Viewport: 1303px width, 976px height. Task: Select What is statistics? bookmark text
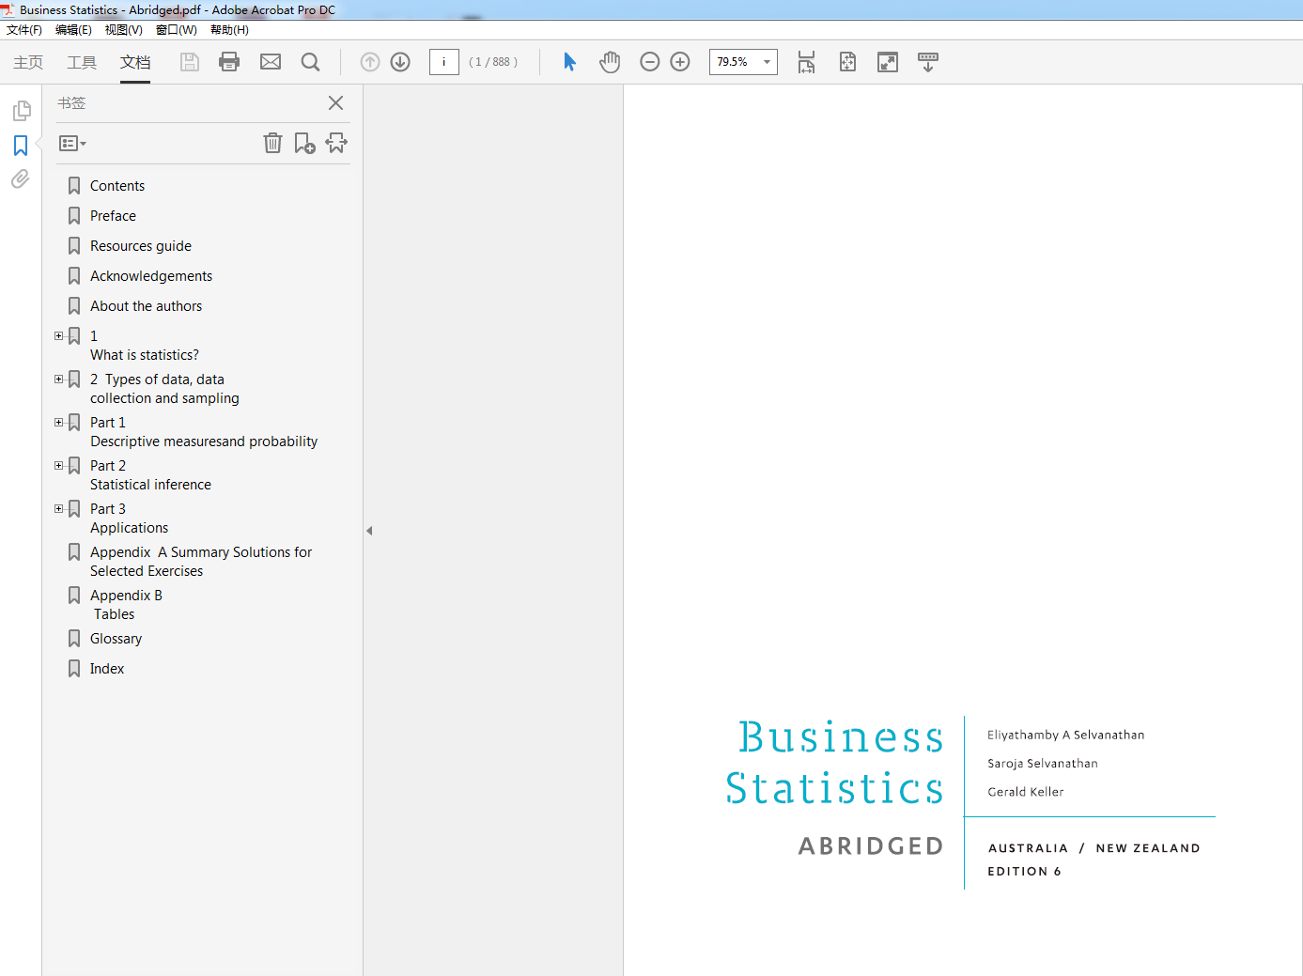[x=145, y=355]
